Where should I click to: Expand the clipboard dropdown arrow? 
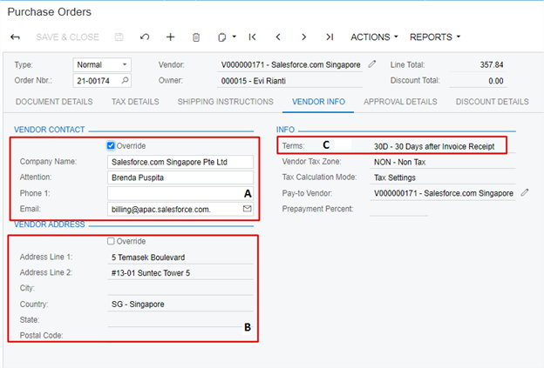(x=235, y=37)
